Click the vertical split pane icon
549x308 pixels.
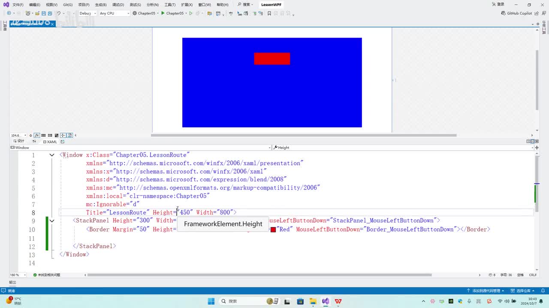[x=528, y=142]
